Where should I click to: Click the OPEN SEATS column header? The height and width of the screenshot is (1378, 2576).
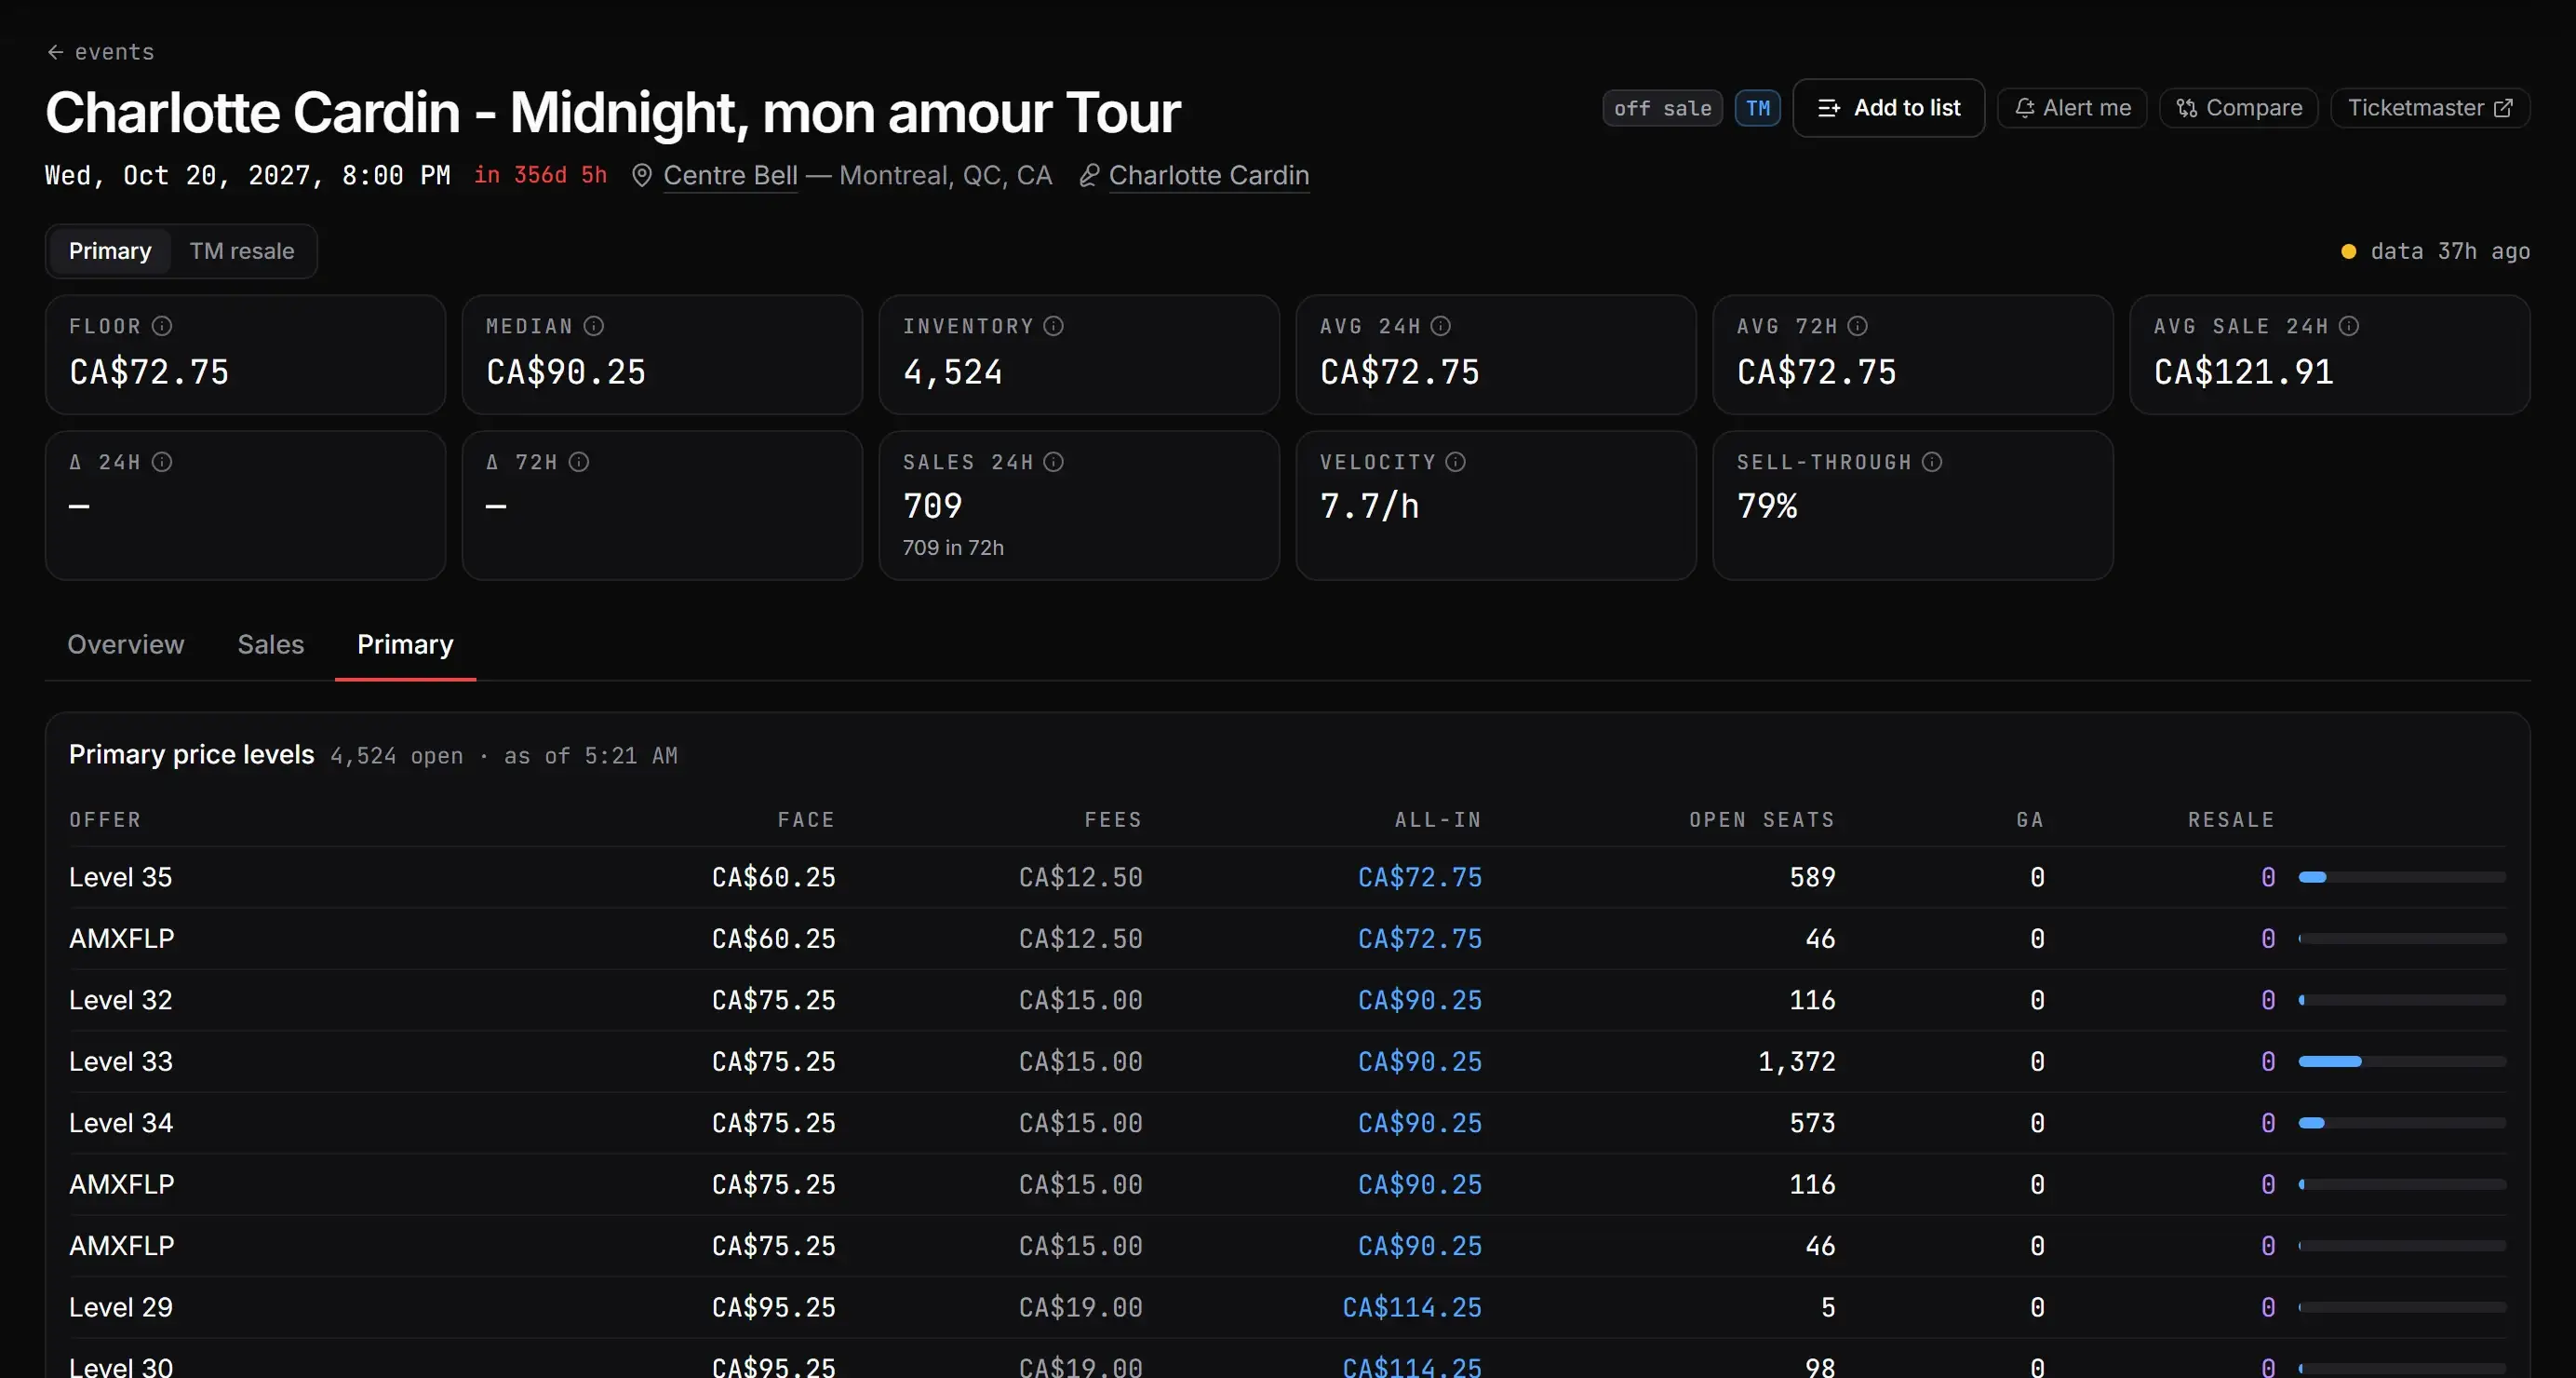point(1762,820)
